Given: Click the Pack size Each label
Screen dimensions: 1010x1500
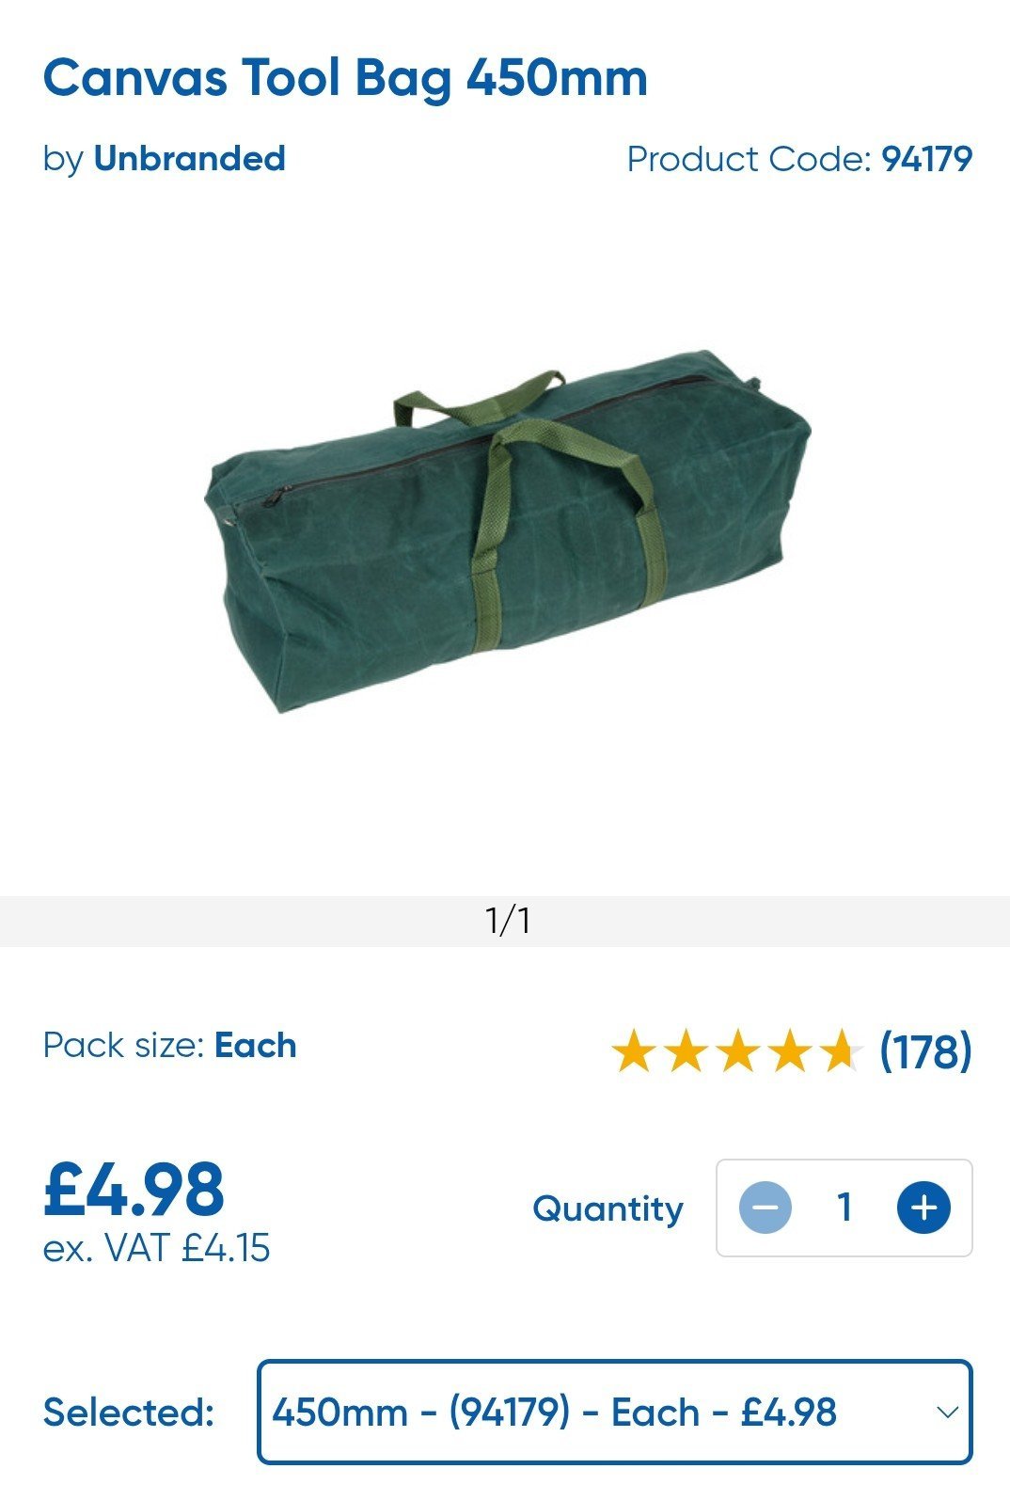Looking at the screenshot, I should (x=170, y=1046).
